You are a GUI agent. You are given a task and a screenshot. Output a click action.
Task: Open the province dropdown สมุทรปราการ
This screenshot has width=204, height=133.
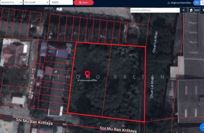tap(11, 3)
